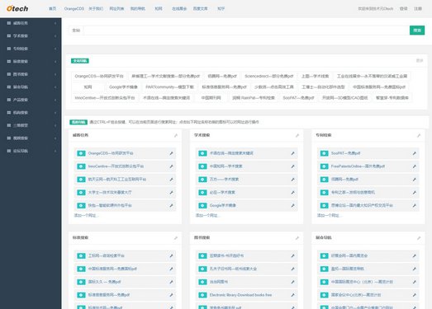Click teal icon beside SooPAT card row

[324, 153]
